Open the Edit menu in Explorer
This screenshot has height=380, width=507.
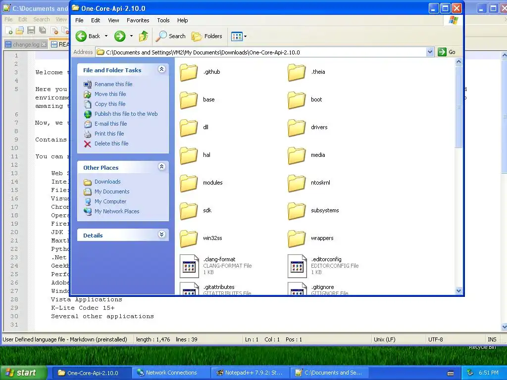point(96,20)
